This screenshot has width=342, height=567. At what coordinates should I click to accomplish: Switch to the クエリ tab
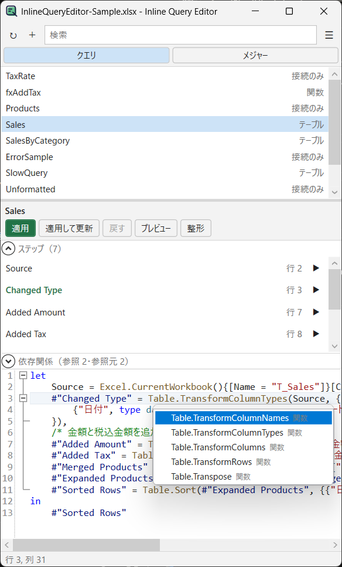coord(86,55)
